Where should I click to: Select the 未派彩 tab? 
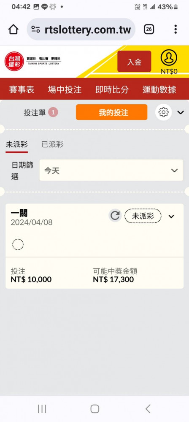(x=17, y=144)
